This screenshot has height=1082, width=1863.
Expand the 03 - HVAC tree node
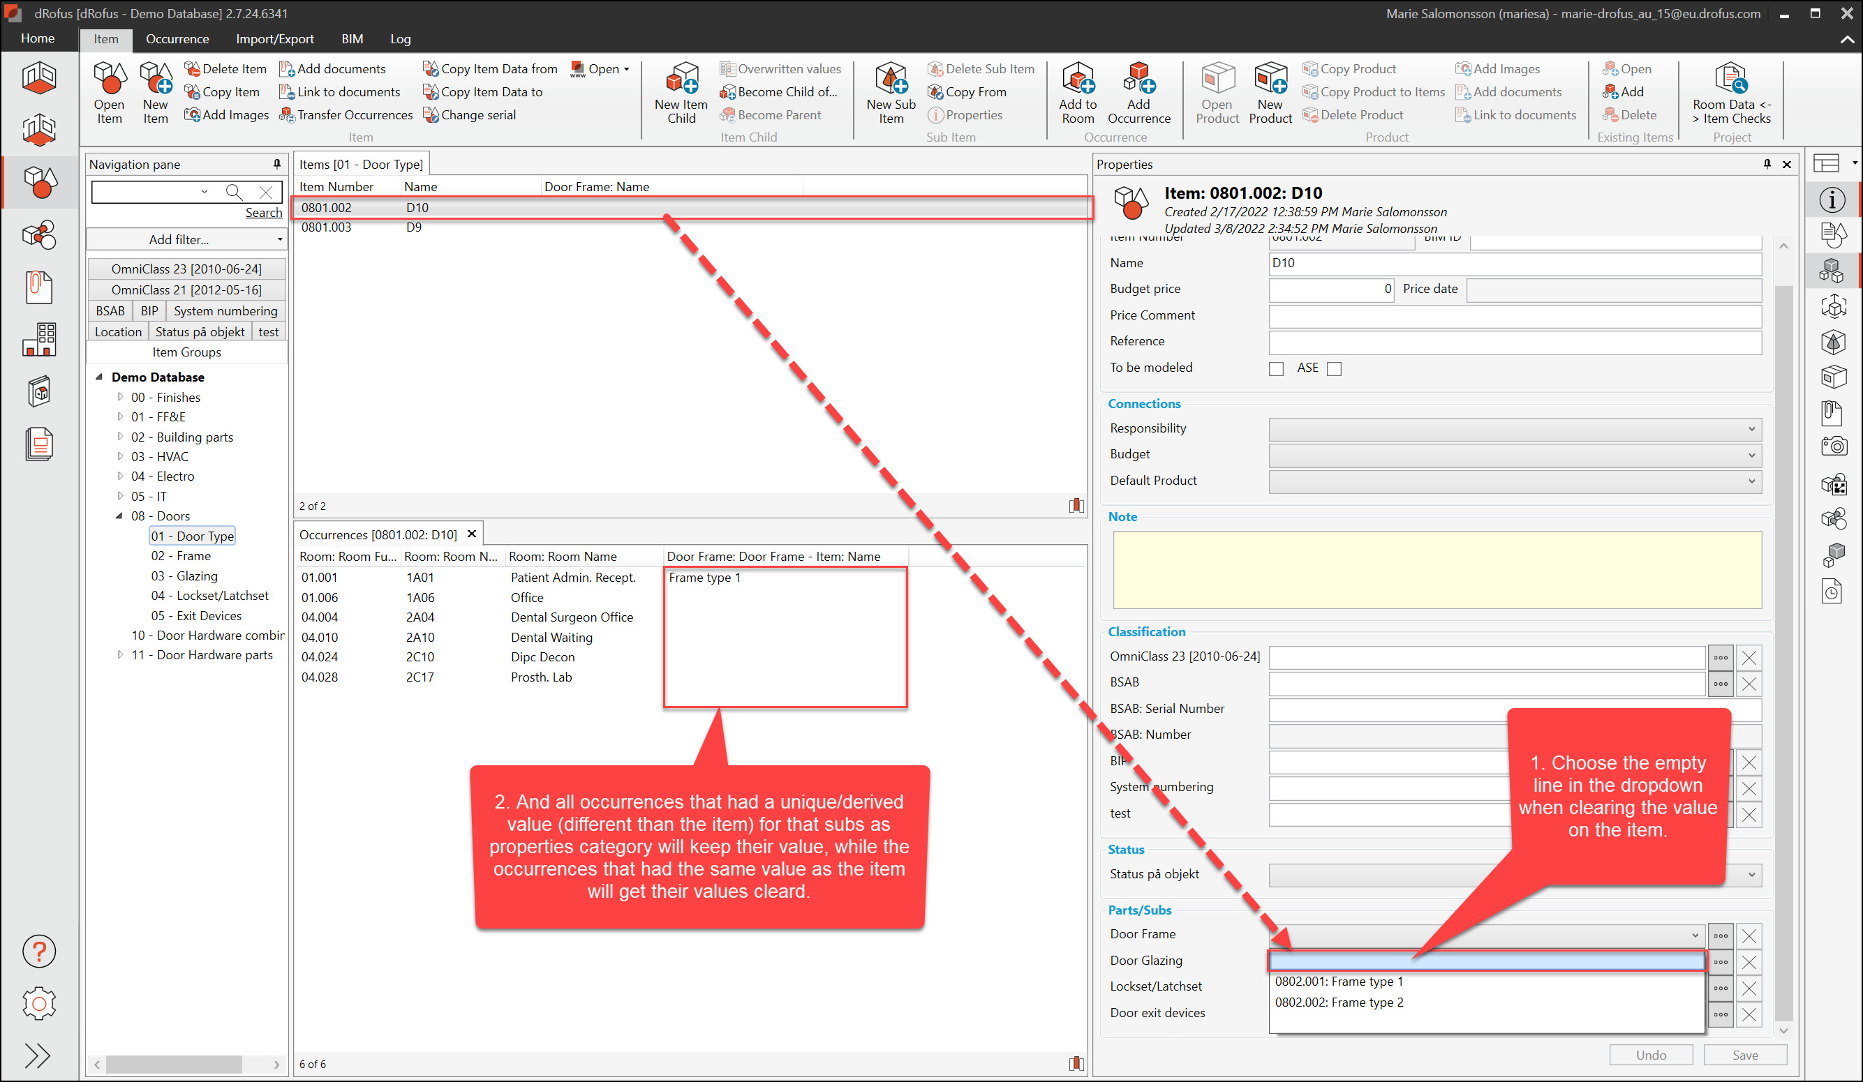[x=120, y=457]
